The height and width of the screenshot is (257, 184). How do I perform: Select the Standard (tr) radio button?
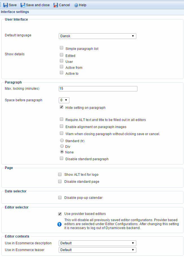pyautogui.click(x=62, y=140)
